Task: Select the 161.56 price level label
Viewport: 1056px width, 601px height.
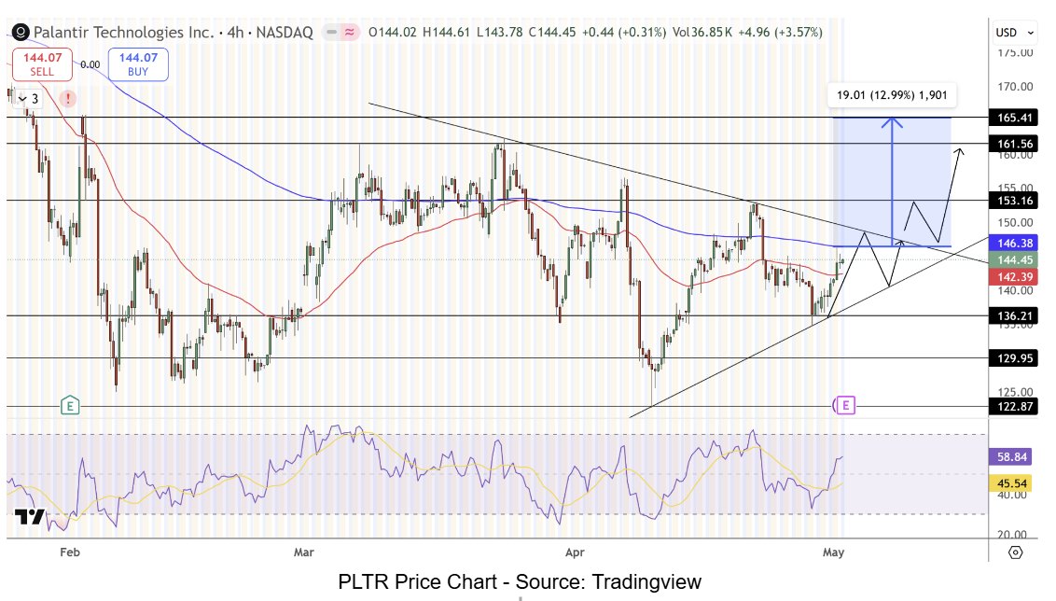Action: click(1014, 144)
